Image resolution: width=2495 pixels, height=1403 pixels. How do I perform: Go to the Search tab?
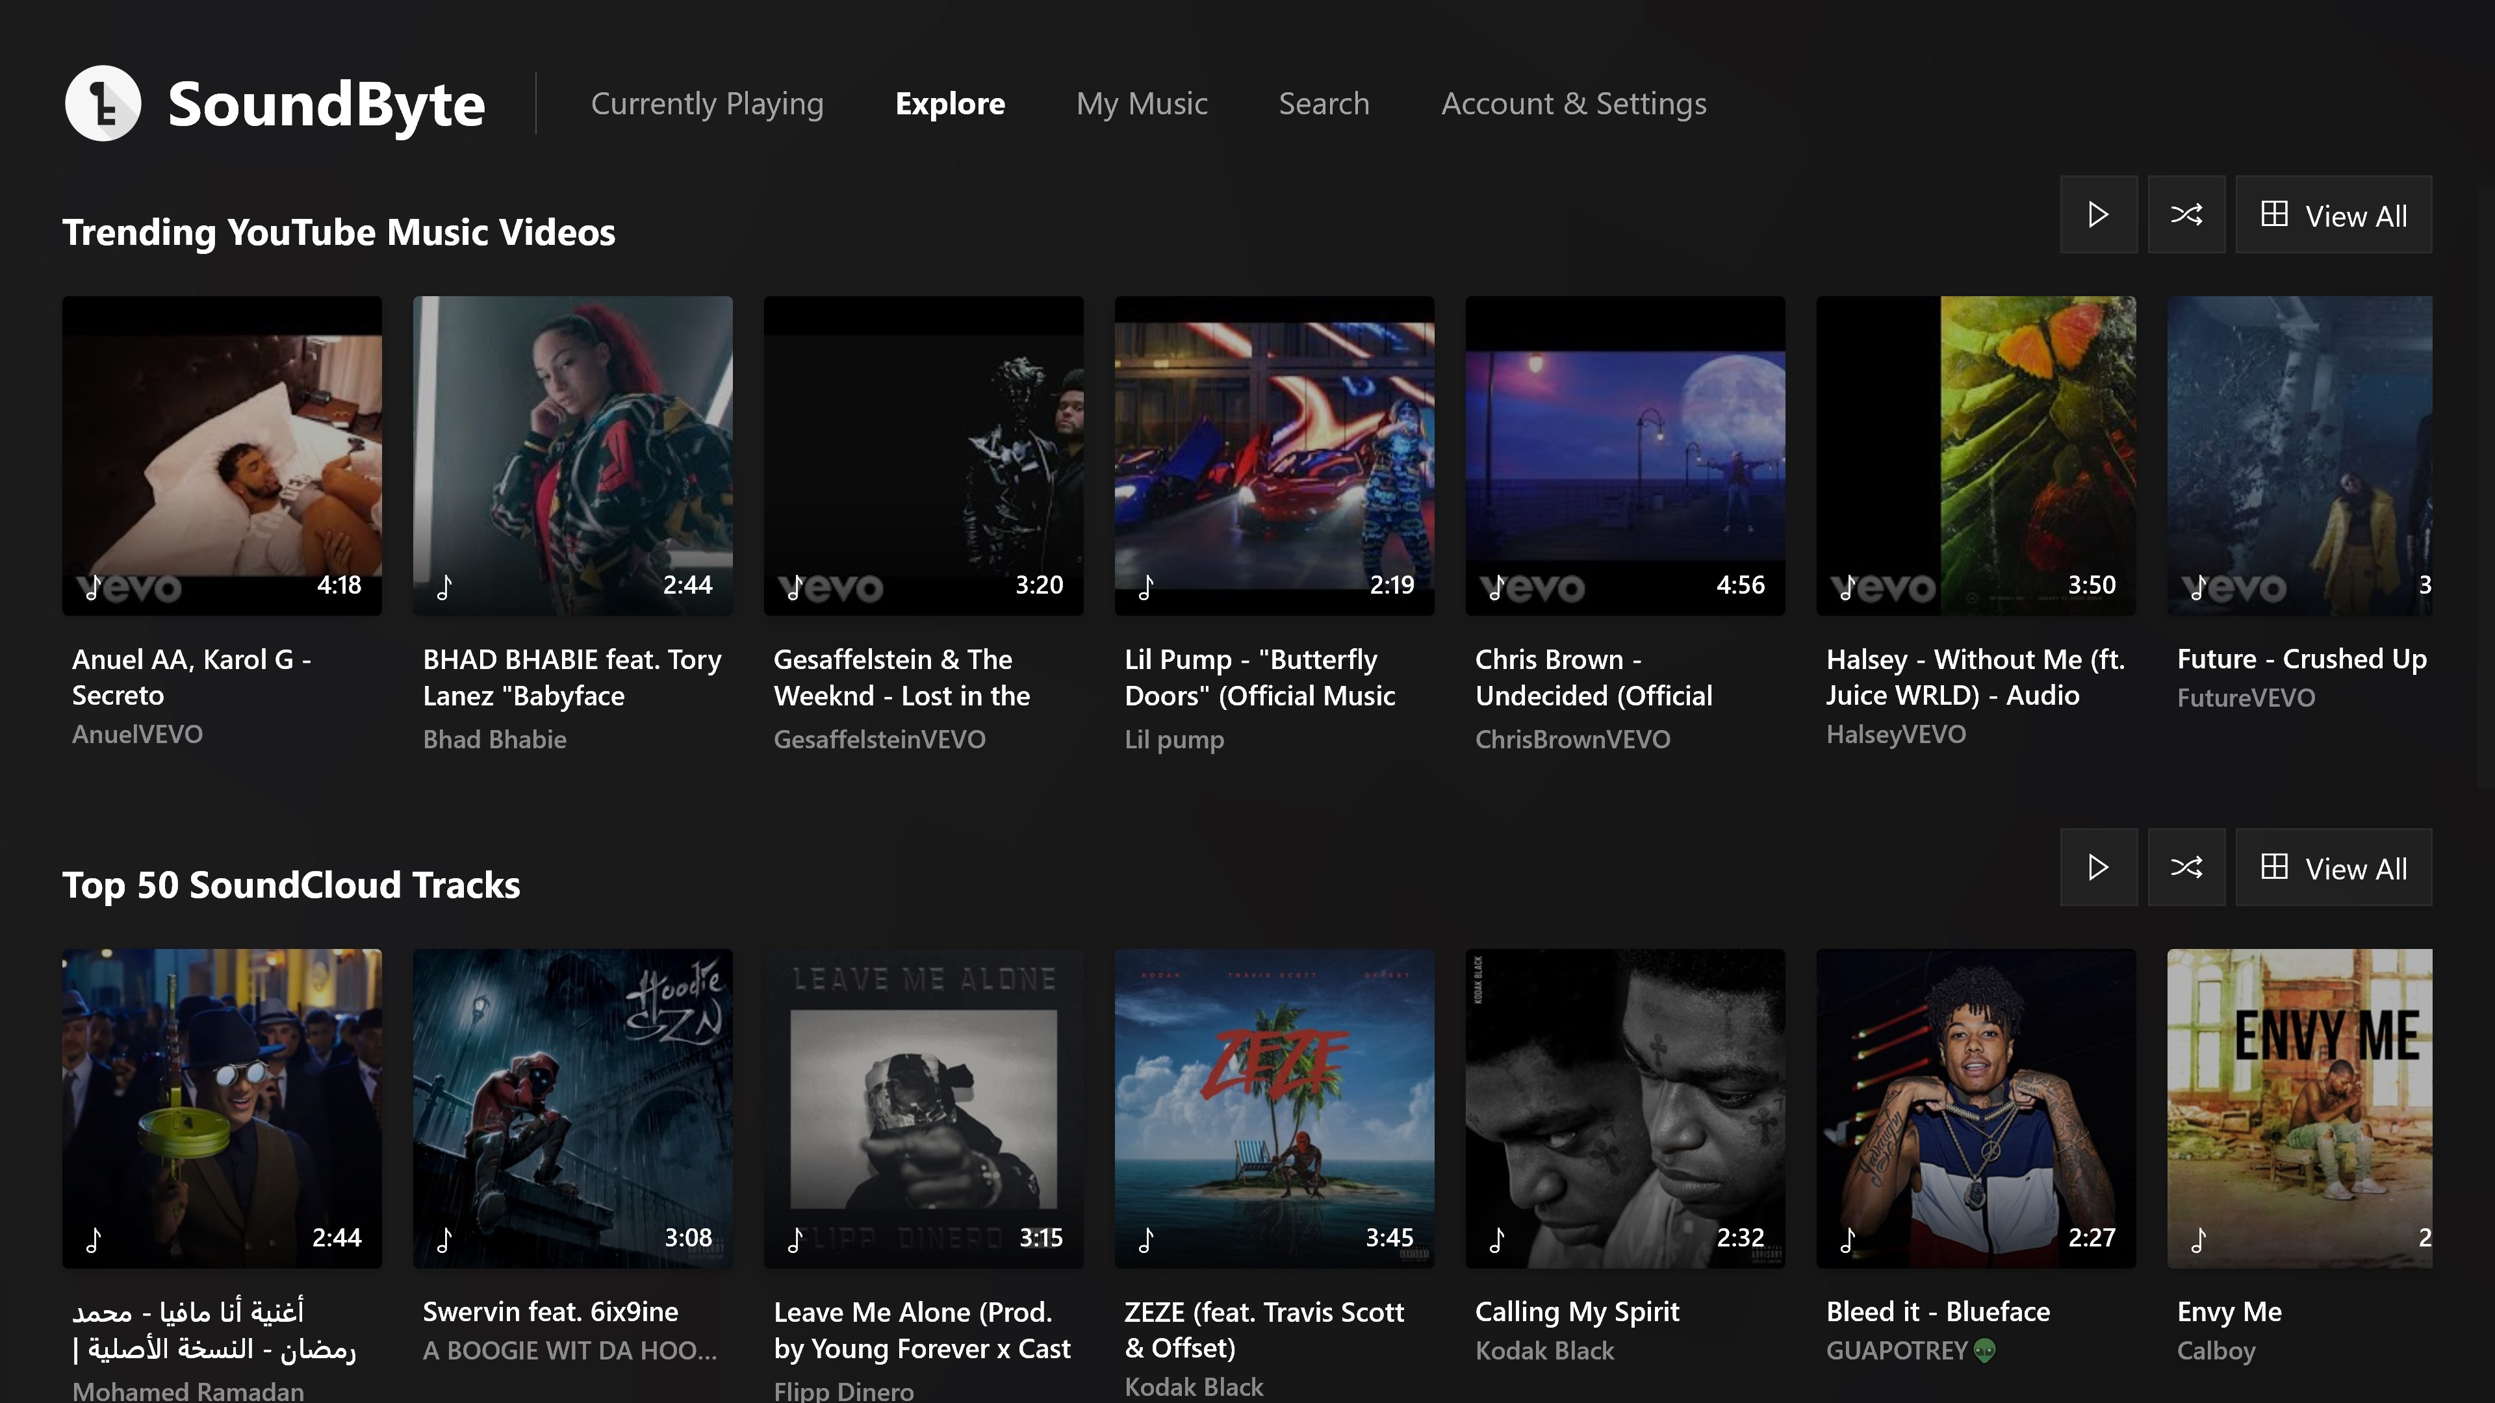coord(1323,104)
